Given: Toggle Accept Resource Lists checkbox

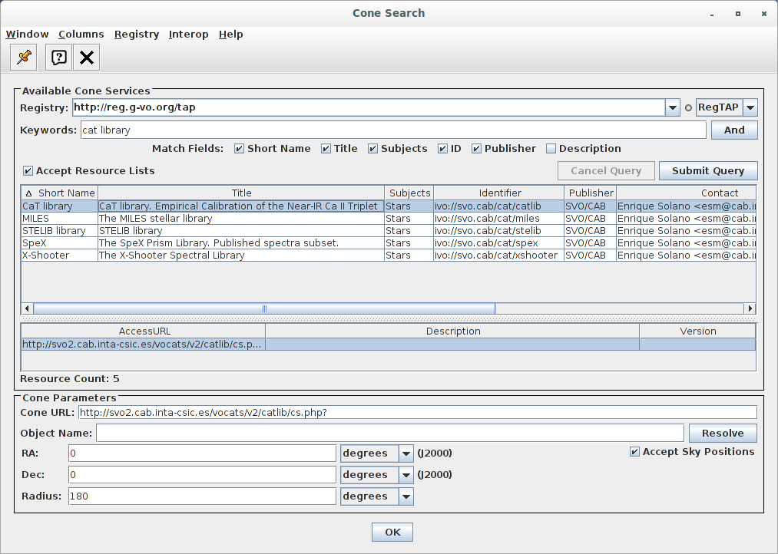Looking at the screenshot, I should [x=28, y=171].
